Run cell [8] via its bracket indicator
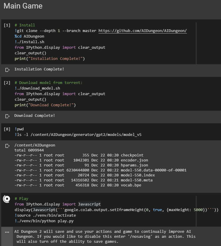221x246 pixels. [7, 129]
